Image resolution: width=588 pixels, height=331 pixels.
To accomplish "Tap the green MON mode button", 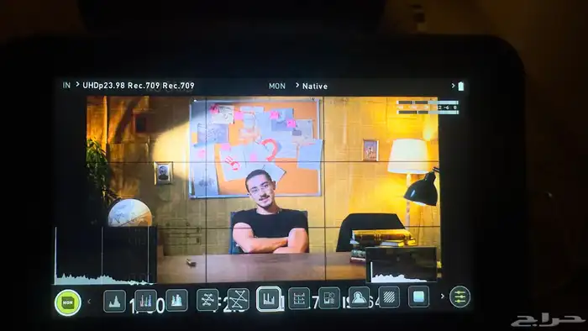I will click(68, 302).
